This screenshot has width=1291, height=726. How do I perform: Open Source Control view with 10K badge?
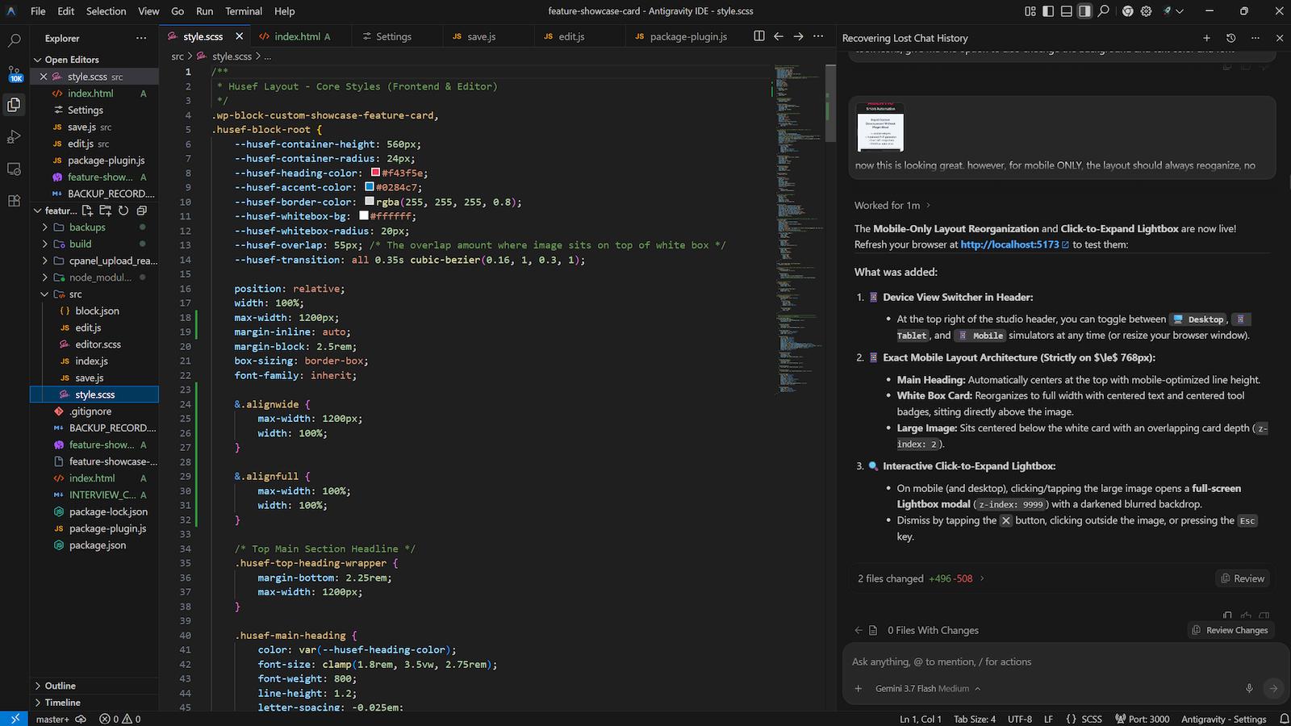click(14, 73)
